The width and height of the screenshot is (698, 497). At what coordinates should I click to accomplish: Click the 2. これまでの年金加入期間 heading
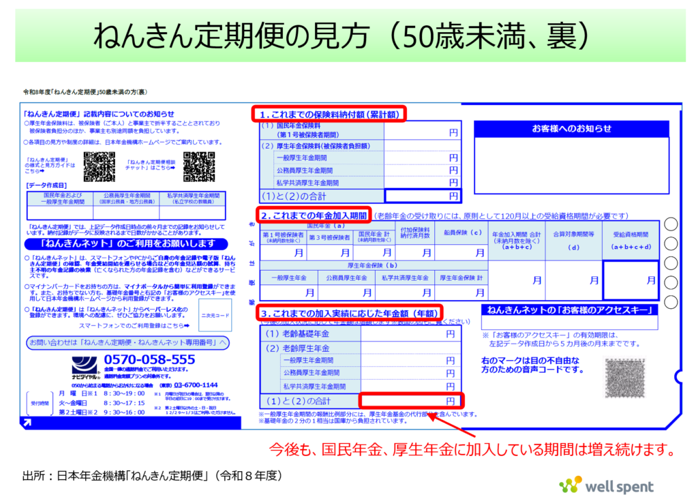pyautogui.click(x=314, y=215)
